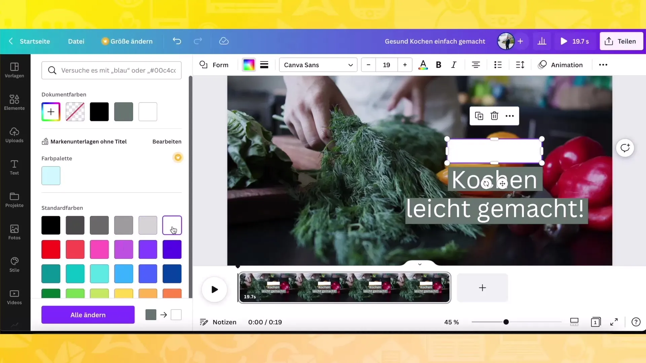This screenshot has height=363, width=646.
Task: Toggle the page thumbnails view
Action: [574, 322]
